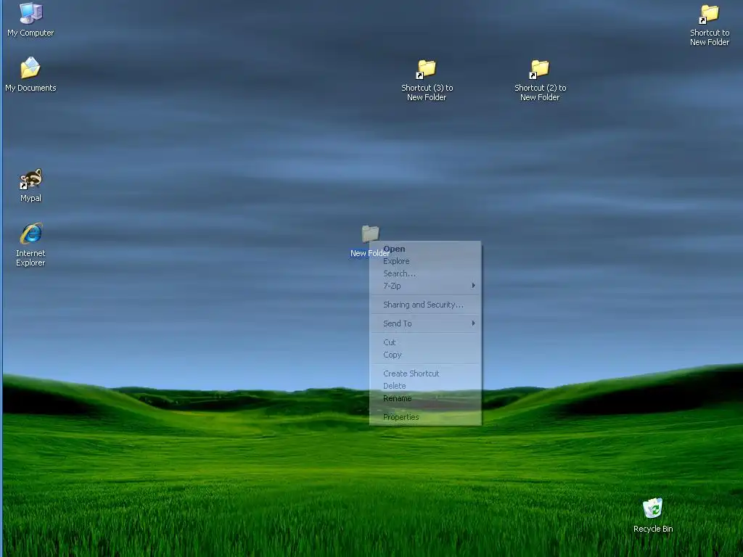The image size is (743, 557).
Task: Click the Recycle Bin label text
Action: [653, 529]
